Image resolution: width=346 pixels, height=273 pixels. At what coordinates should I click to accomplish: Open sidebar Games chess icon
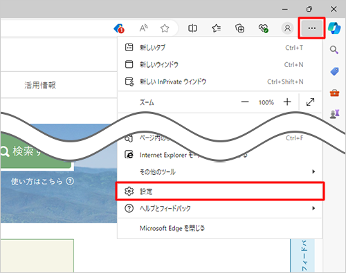[x=334, y=114]
